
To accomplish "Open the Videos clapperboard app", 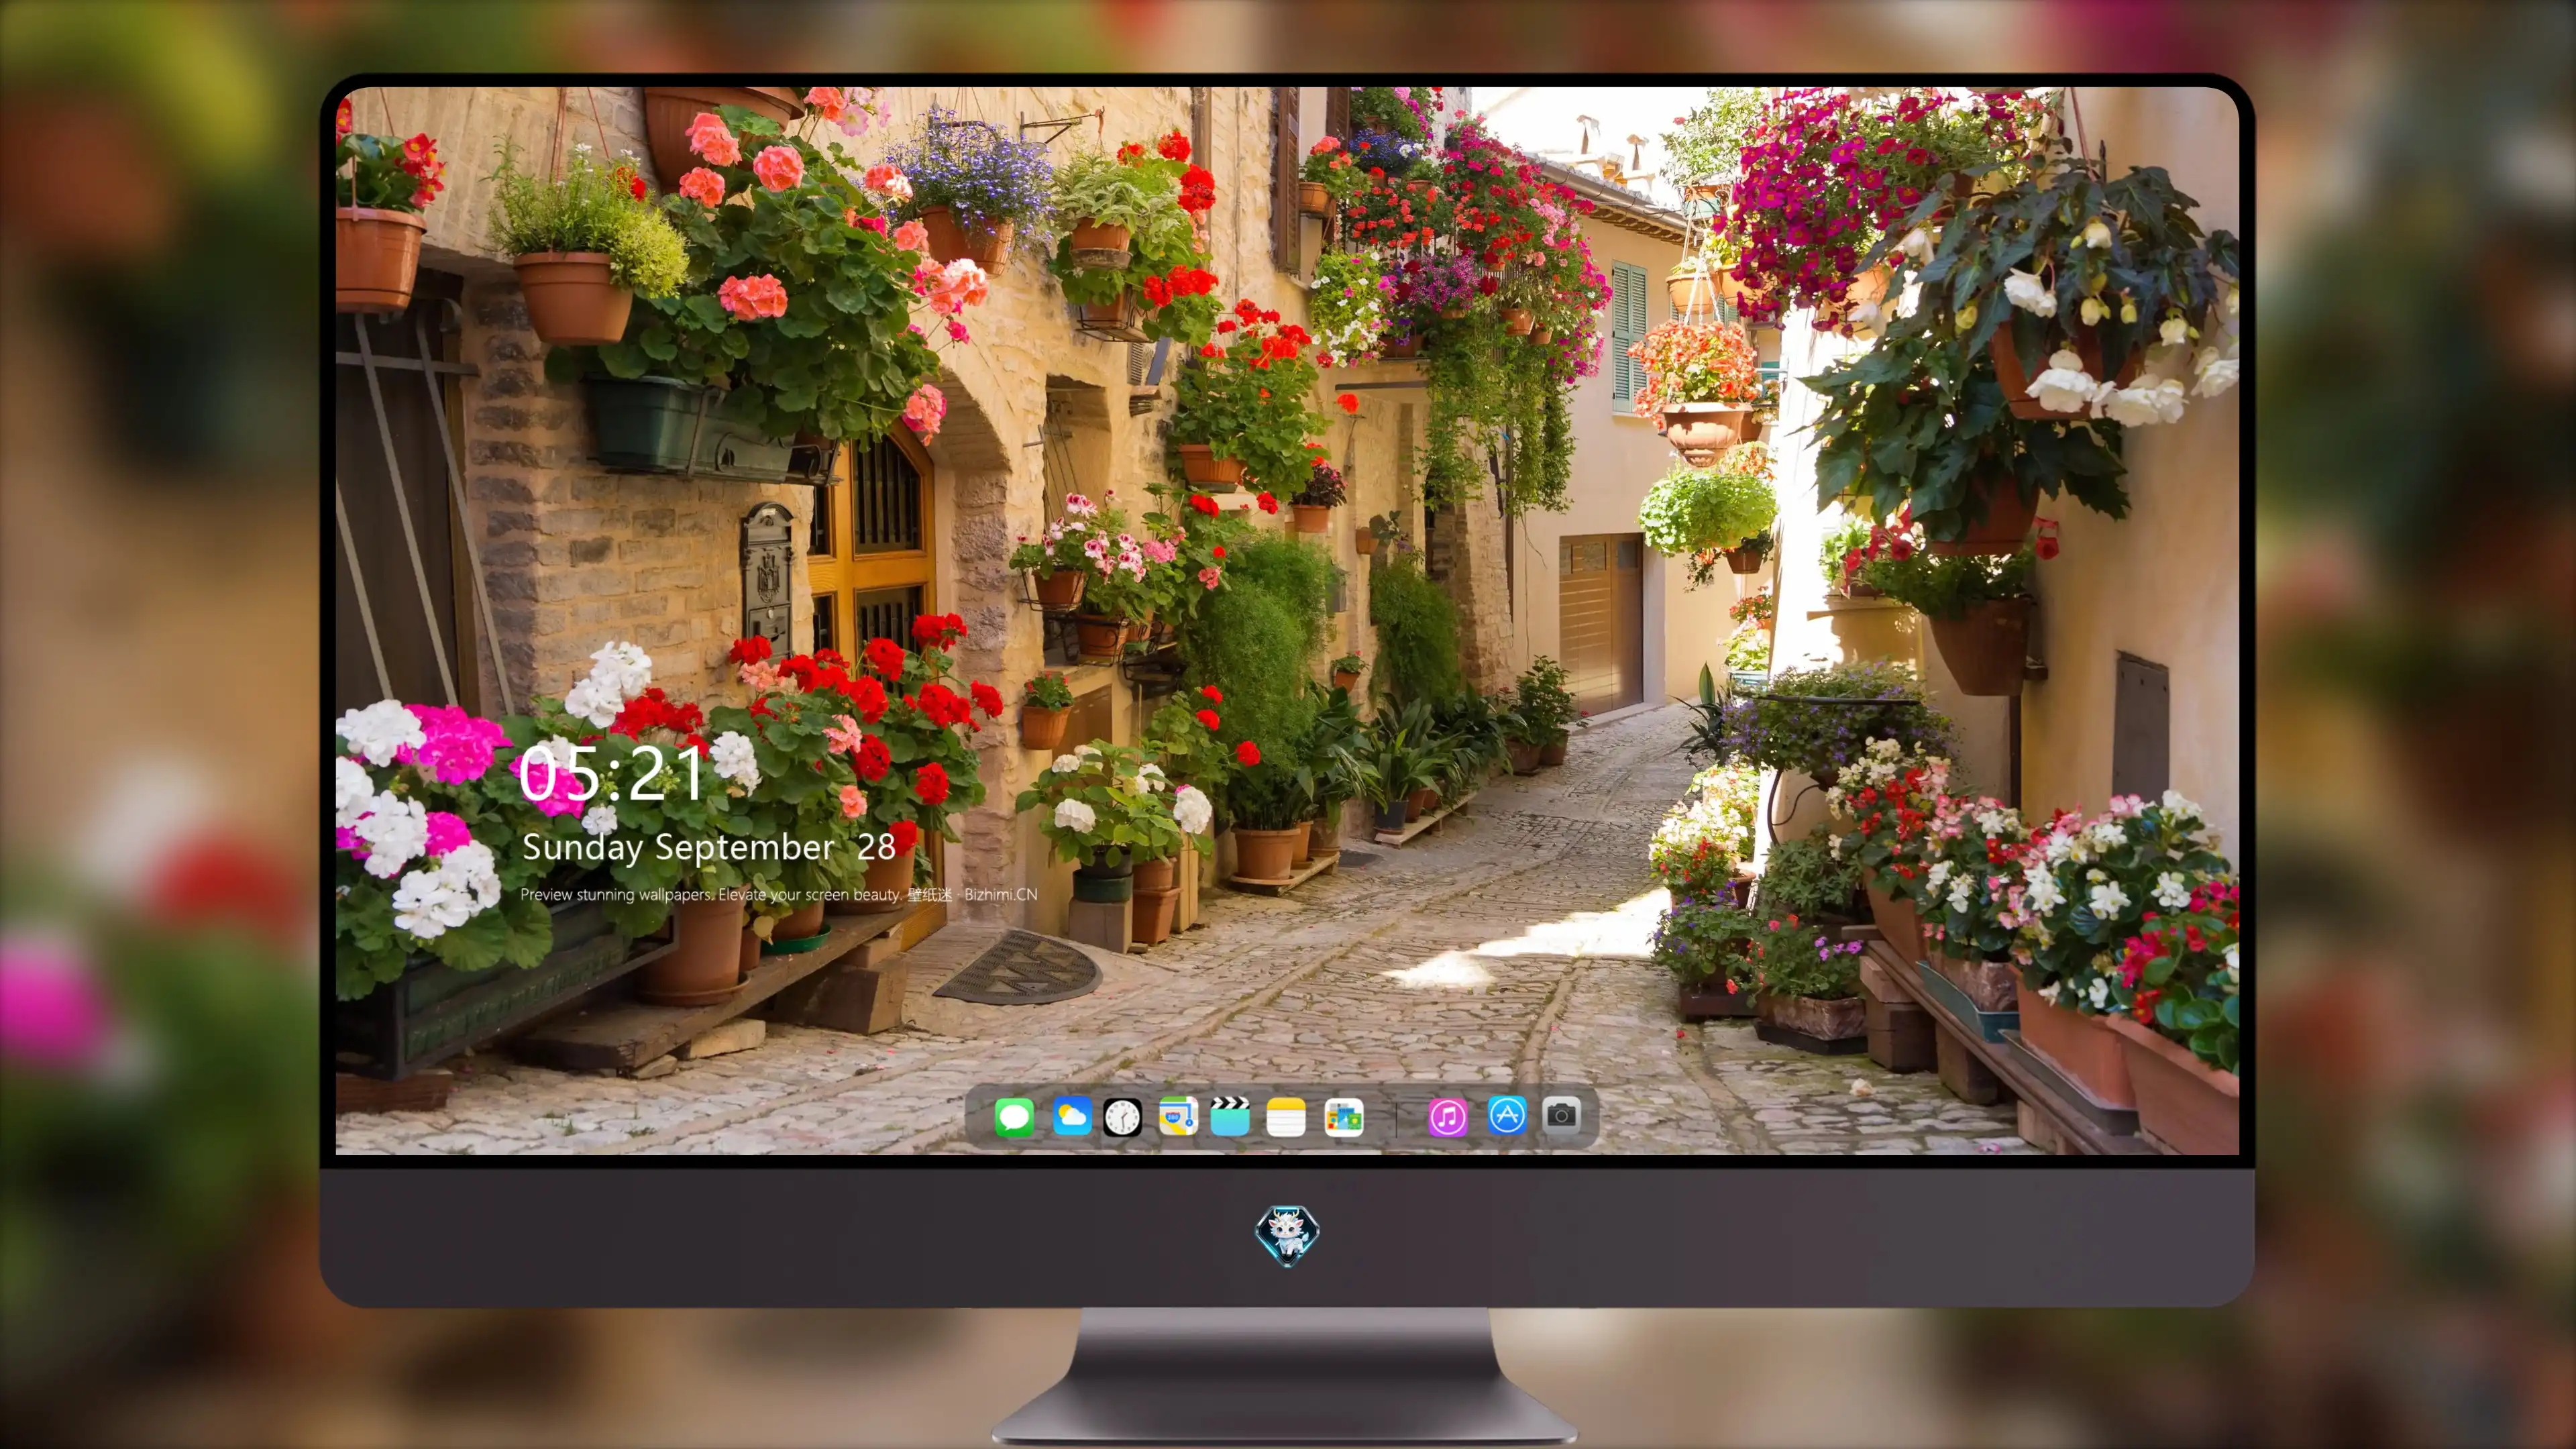I will 1230,1116.
